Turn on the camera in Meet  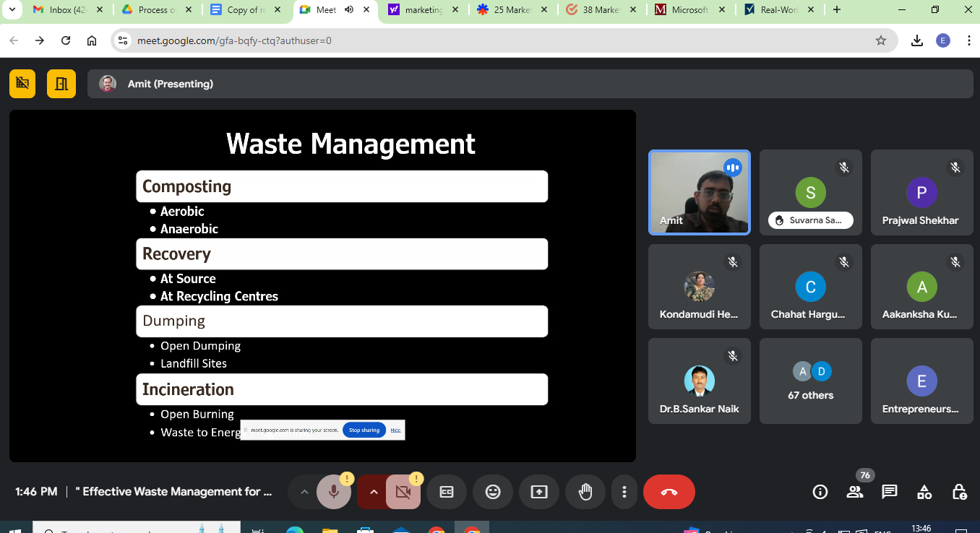pyautogui.click(x=403, y=492)
